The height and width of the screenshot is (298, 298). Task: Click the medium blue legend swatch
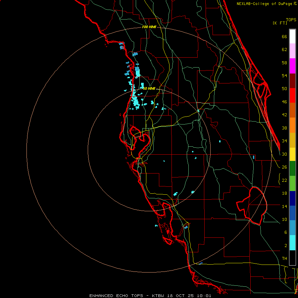292,213
